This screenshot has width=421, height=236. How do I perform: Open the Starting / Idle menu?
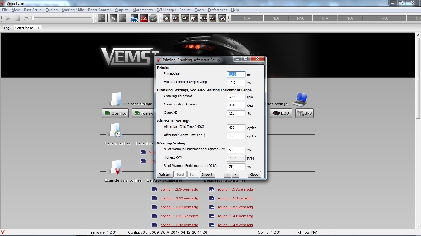[73, 10]
